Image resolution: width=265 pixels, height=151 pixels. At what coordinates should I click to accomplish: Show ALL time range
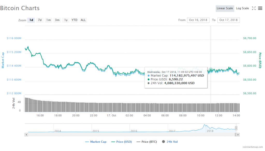83,20
